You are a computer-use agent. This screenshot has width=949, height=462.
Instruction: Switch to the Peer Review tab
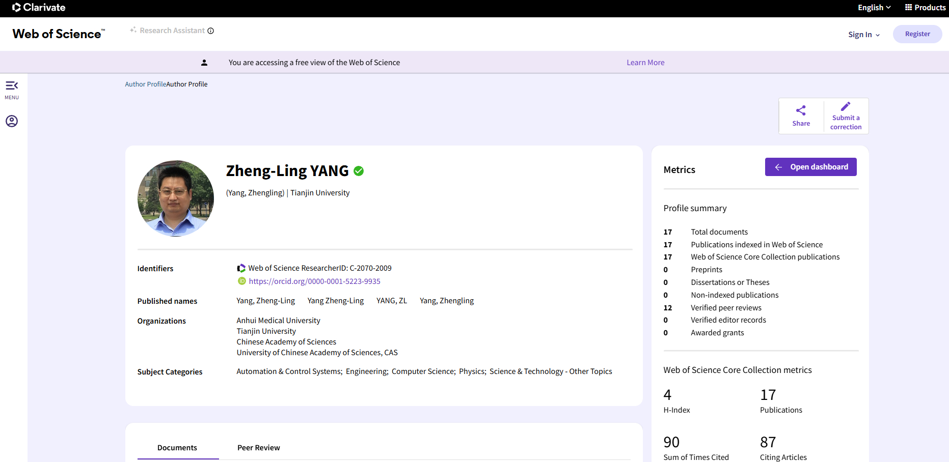pos(258,447)
